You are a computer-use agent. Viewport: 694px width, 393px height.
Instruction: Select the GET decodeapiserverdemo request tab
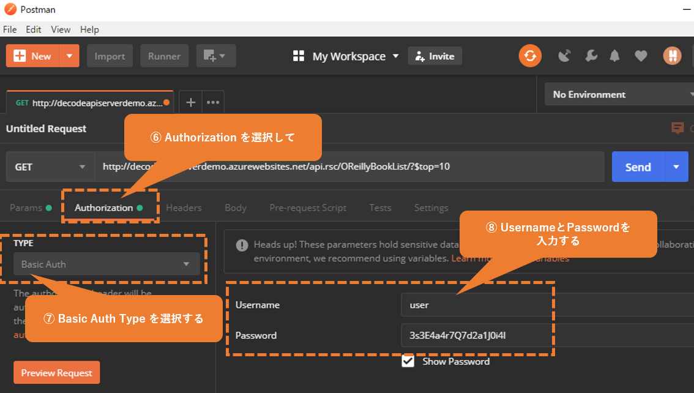(90, 103)
